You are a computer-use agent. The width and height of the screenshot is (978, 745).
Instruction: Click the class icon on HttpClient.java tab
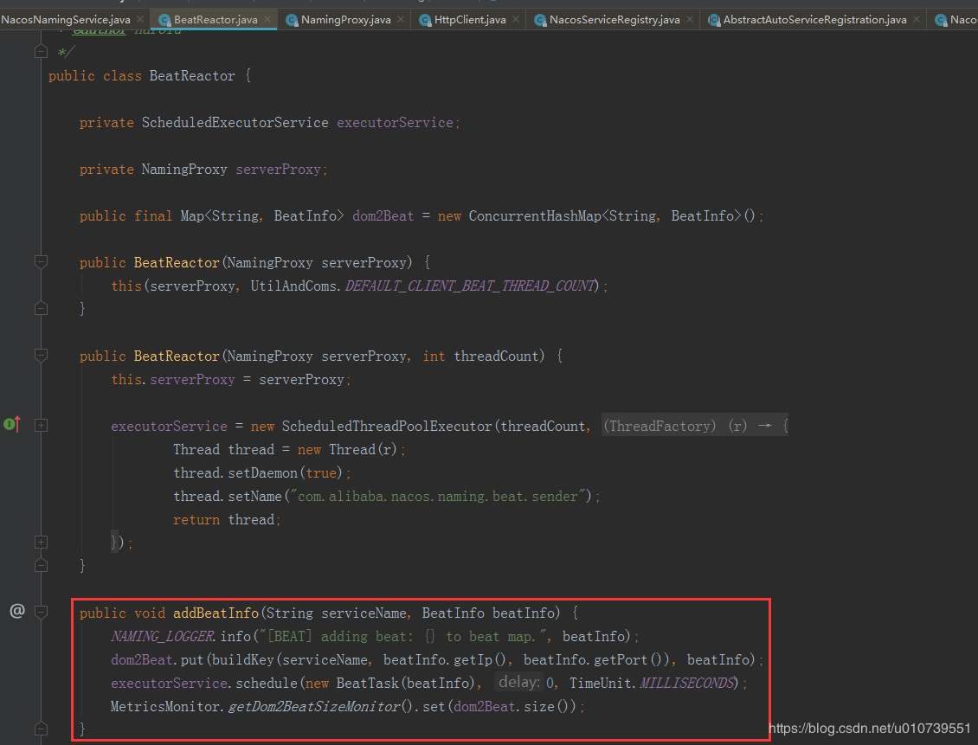[425, 20]
